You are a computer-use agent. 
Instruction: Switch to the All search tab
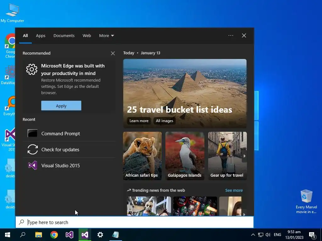pos(25,36)
